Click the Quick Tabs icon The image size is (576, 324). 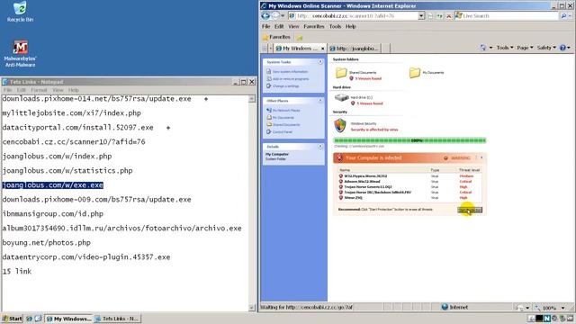click(265, 48)
